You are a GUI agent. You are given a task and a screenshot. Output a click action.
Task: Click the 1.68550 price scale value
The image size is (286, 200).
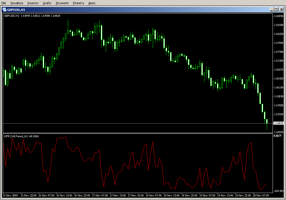[x=279, y=25]
